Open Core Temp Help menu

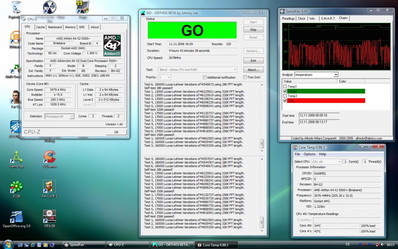pyautogui.click(x=322, y=154)
